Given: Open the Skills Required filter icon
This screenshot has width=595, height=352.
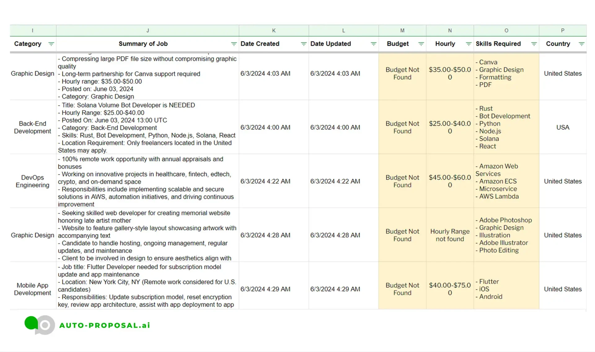Looking at the screenshot, I should (x=534, y=44).
